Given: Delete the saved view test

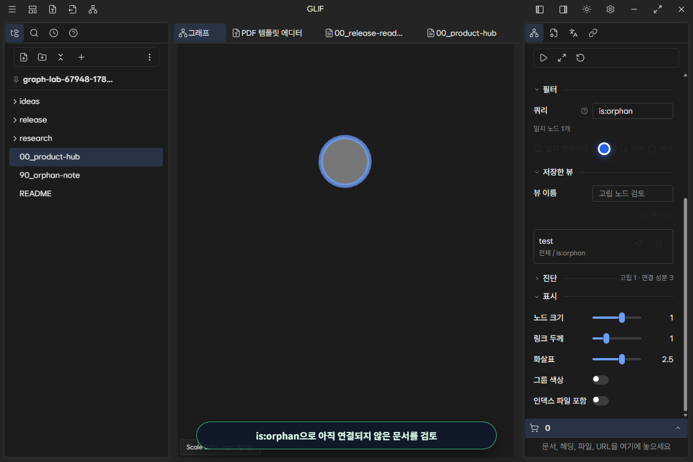Looking at the screenshot, I should 659,244.
